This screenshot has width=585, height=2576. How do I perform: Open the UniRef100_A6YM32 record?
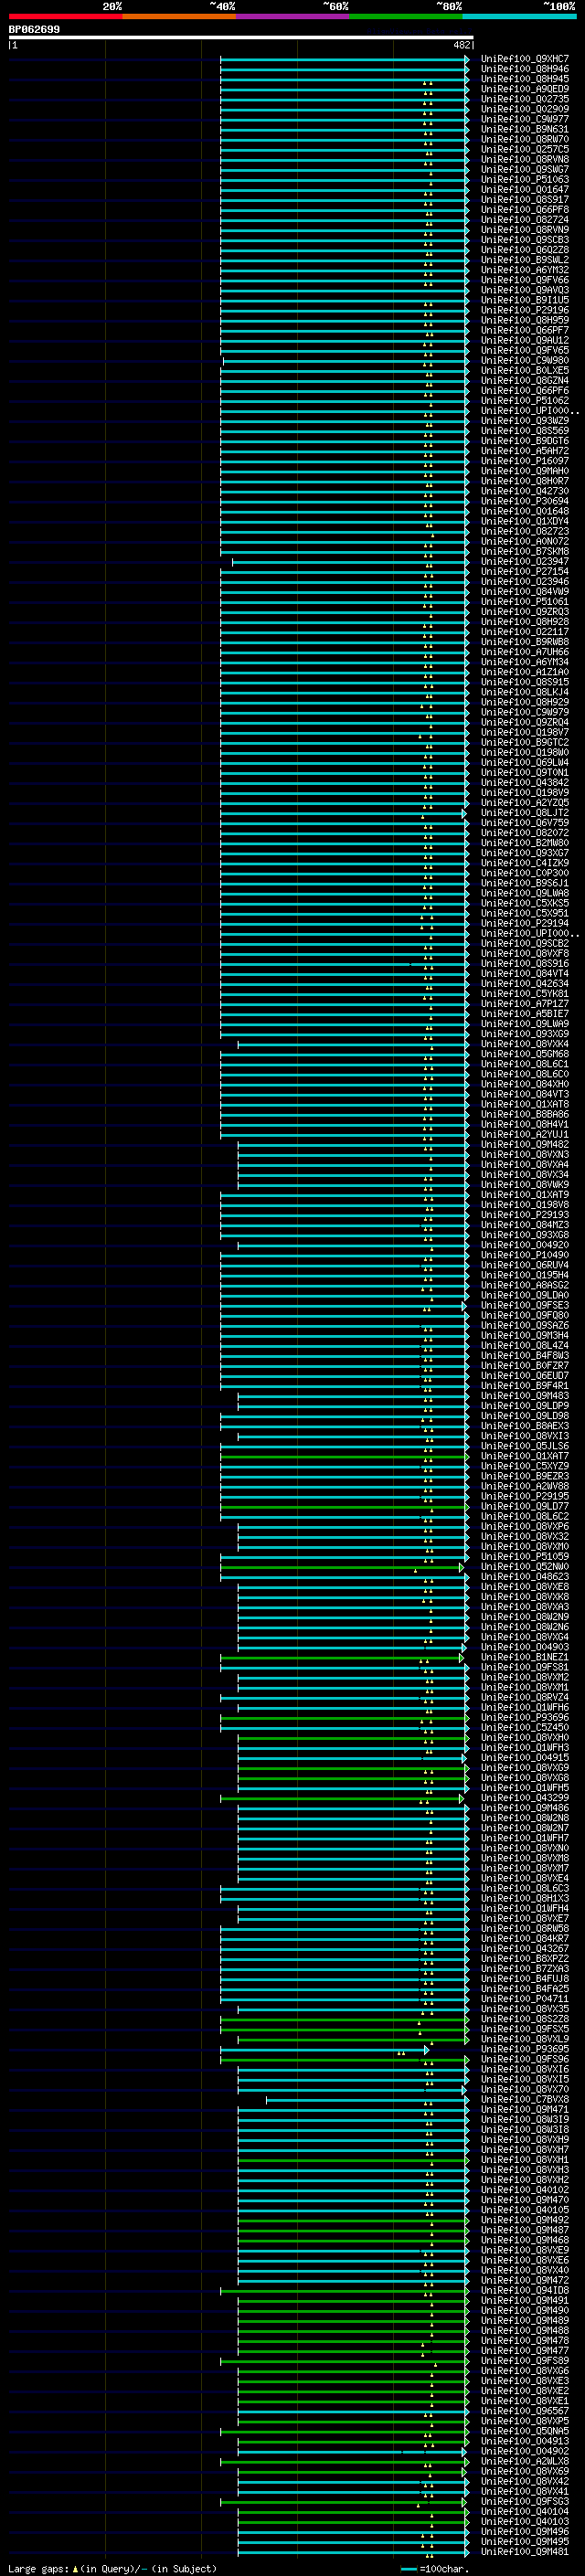pos(525,270)
